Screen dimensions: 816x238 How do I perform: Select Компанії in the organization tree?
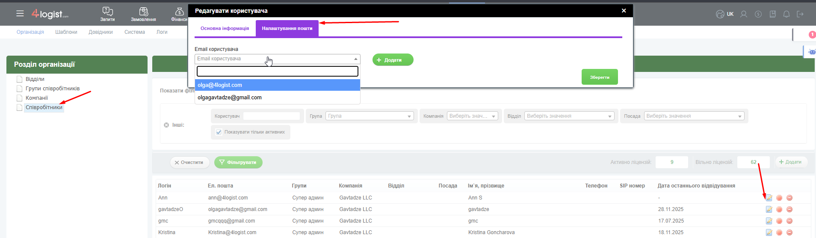click(x=37, y=98)
